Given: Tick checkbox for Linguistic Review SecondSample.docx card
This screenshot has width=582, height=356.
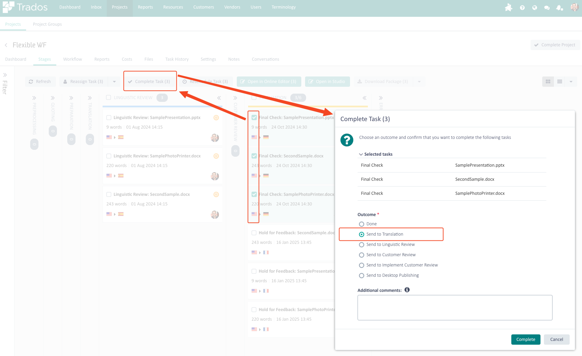Looking at the screenshot, I should (109, 194).
